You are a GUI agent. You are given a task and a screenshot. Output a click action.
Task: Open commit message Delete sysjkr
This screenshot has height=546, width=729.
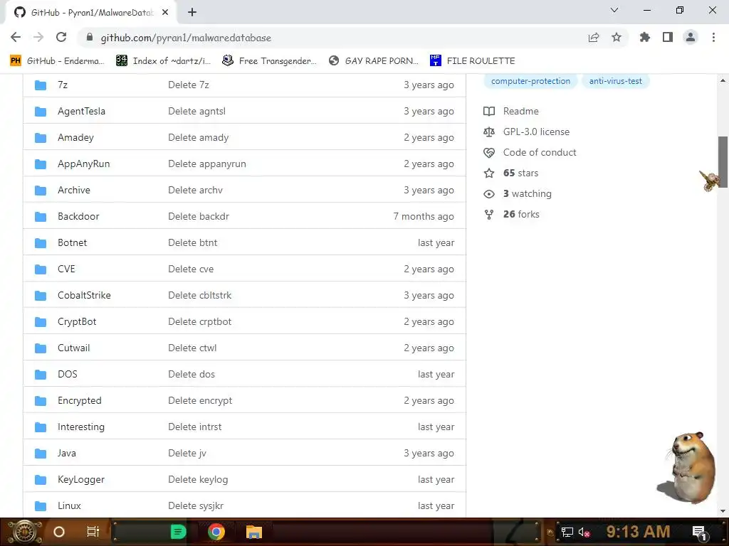(x=196, y=506)
